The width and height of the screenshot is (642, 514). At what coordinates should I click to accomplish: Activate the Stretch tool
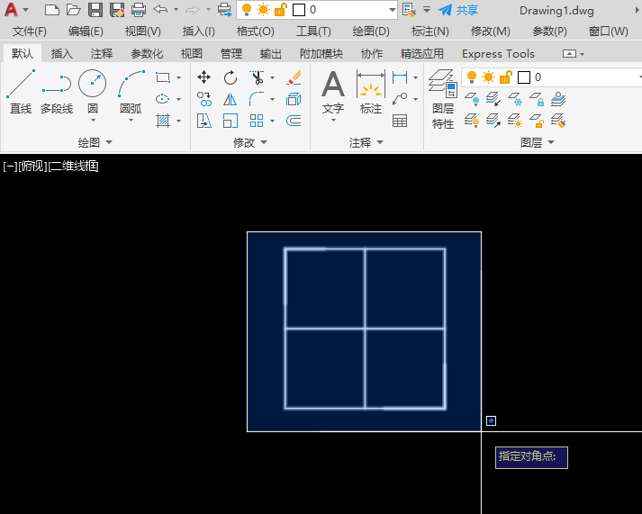[x=203, y=121]
